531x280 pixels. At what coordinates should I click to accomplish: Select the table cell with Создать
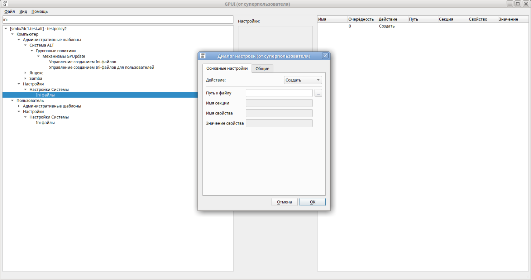(392, 26)
